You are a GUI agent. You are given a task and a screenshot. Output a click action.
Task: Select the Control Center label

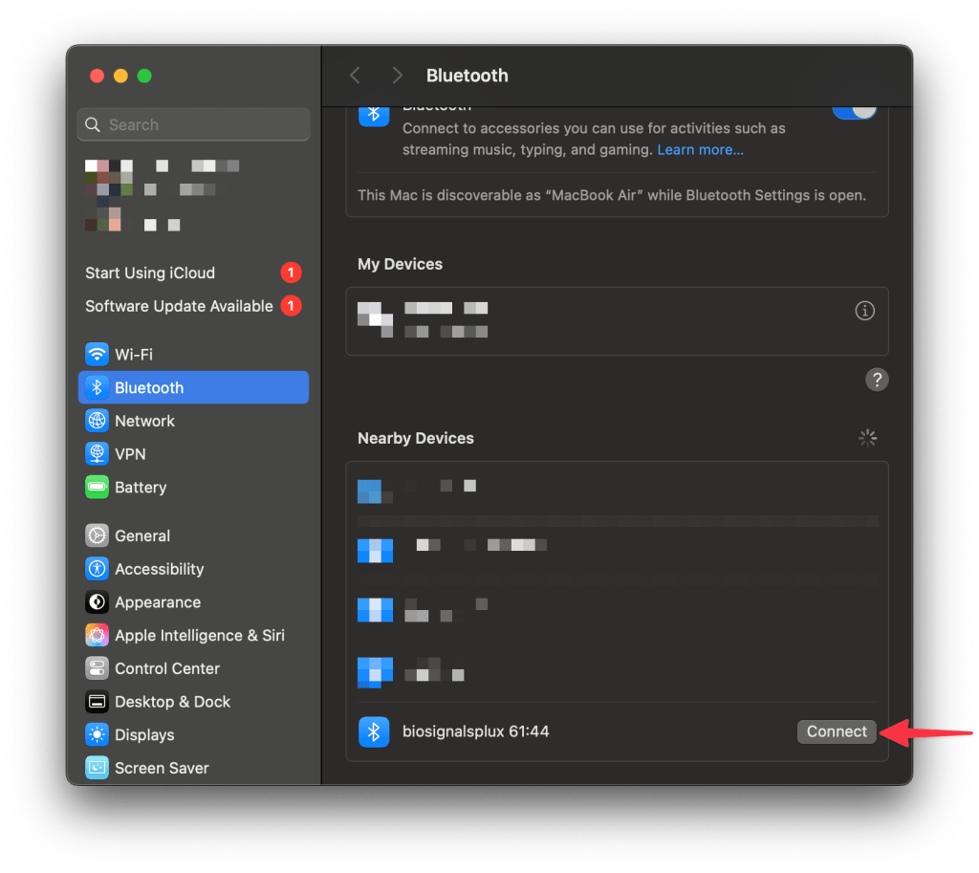(167, 668)
